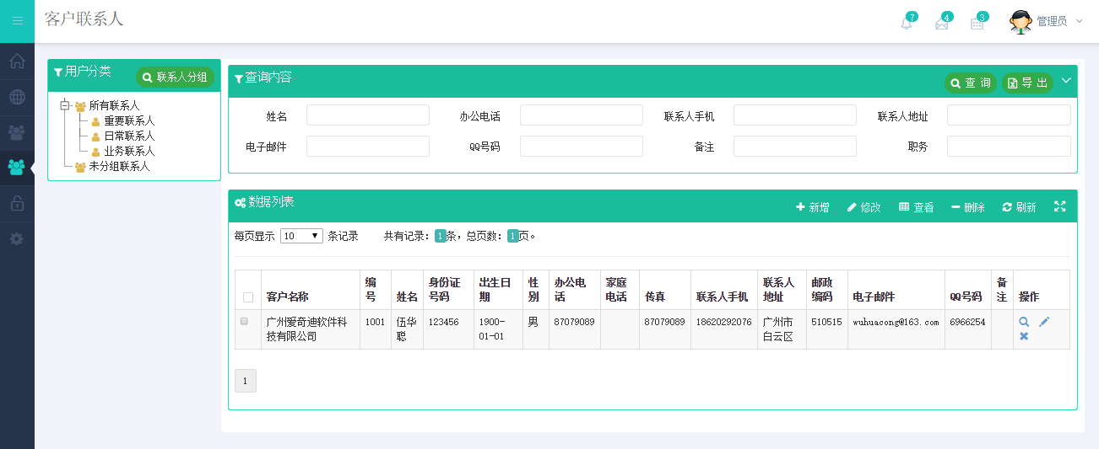Click the delete X icon in row

point(1024,336)
